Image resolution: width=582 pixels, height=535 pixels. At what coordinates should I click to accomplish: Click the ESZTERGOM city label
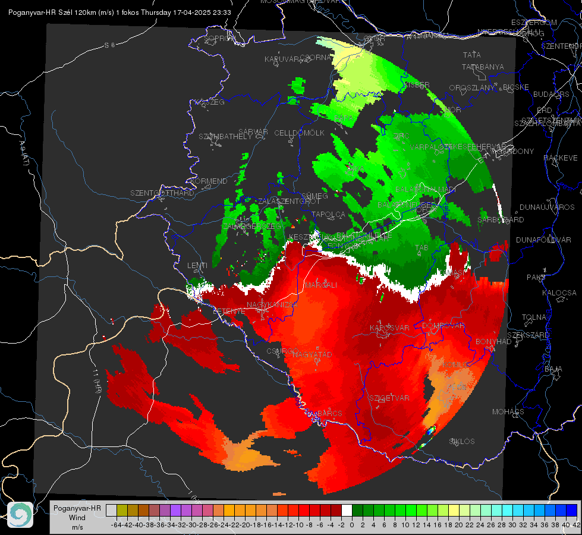pyautogui.click(x=534, y=23)
